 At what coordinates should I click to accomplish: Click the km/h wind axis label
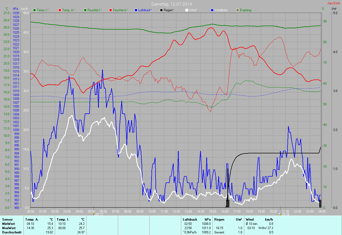coord(25,9)
